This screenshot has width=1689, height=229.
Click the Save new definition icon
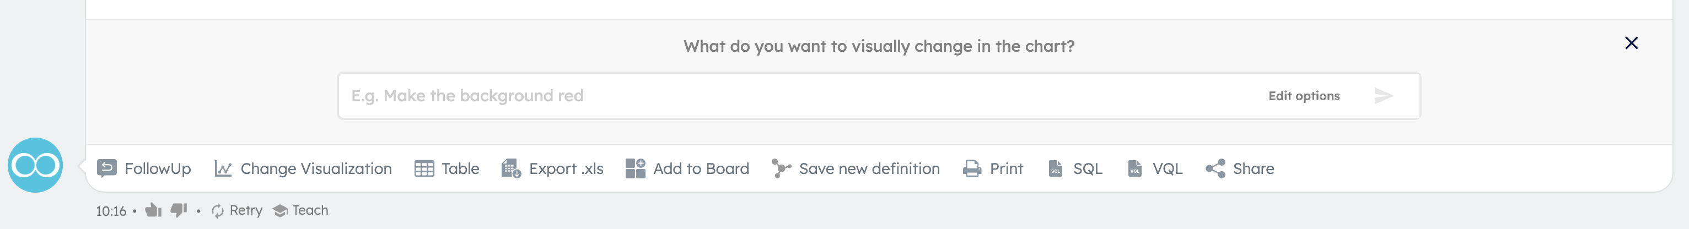coord(781,168)
